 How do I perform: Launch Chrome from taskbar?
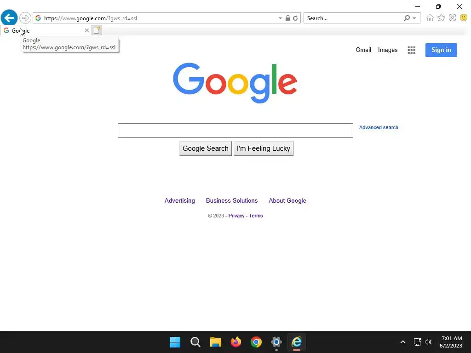[256, 342]
